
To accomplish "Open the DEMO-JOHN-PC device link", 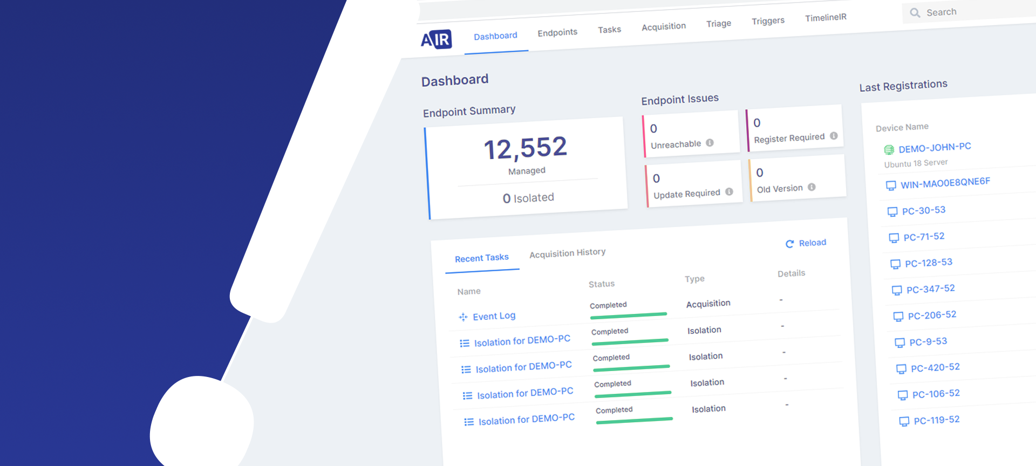I will (935, 148).
